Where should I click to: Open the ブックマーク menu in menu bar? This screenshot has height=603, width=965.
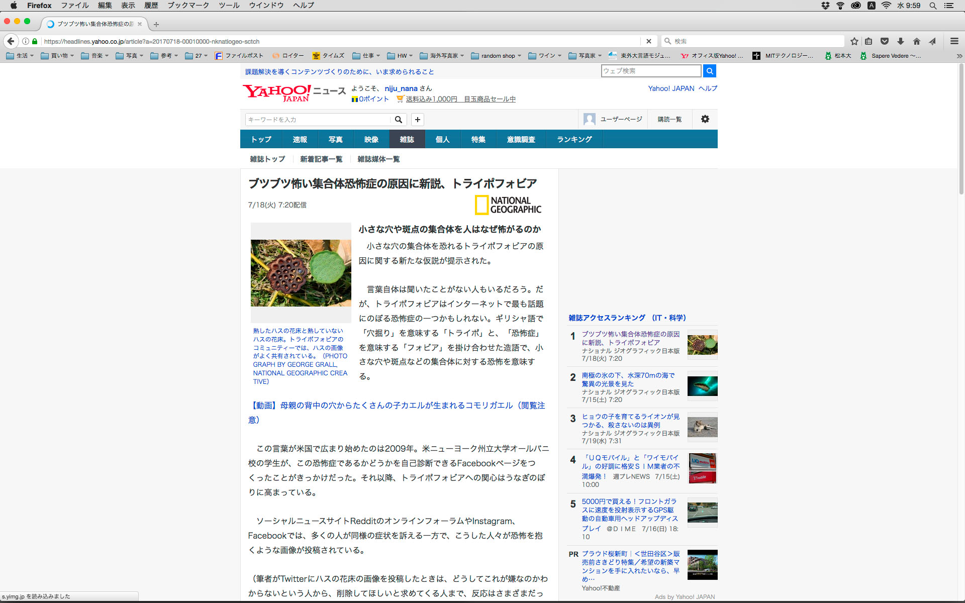coord(188,6)
